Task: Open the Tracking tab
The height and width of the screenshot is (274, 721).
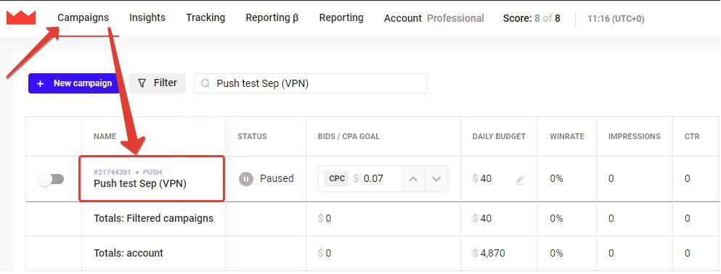Action: click(205, 18)
